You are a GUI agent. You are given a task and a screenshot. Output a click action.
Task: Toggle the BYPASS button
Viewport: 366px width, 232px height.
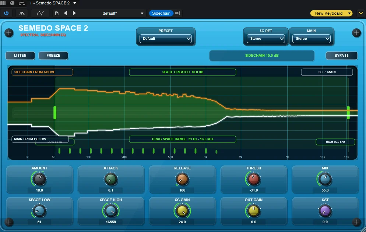pos(341,56)
